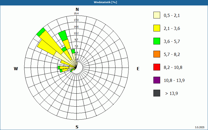Click the yellow 2,1 - 3,6 legend swatch

tap(157, 28)
